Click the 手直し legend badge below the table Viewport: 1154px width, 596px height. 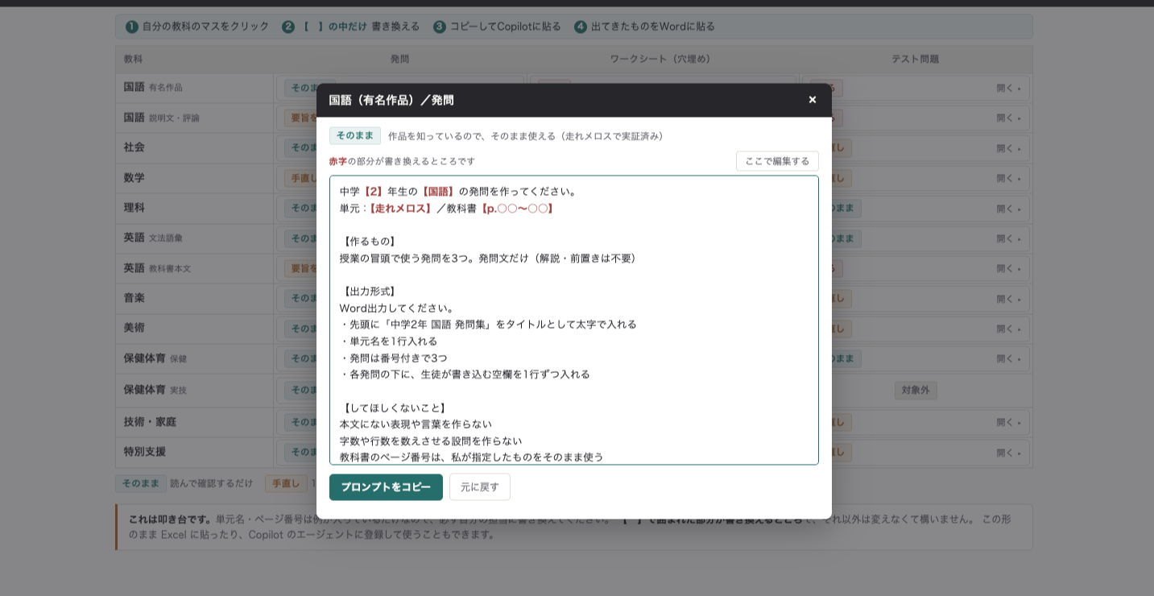286,483
